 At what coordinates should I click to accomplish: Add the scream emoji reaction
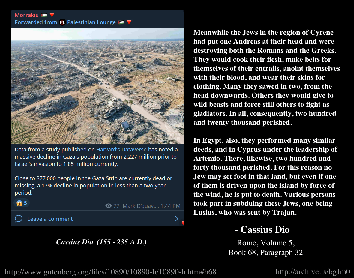tap(22, 203)
